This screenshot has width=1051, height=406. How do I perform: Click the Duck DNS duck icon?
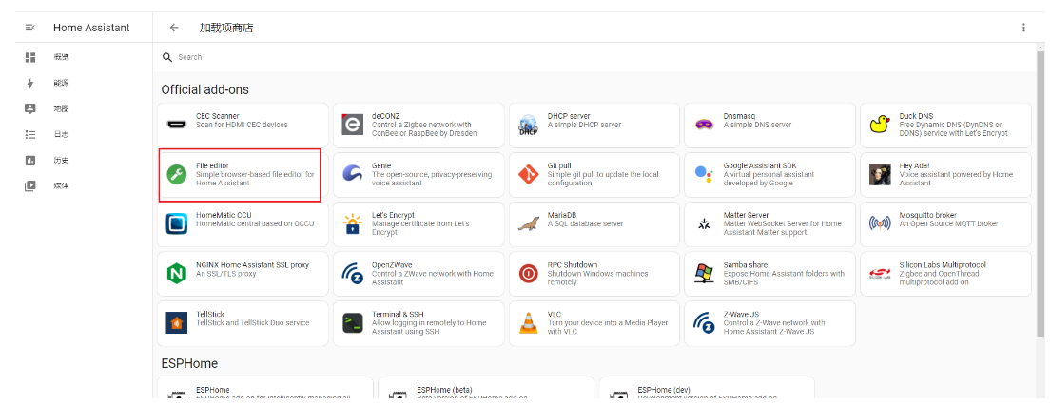[x=880, y=126]
